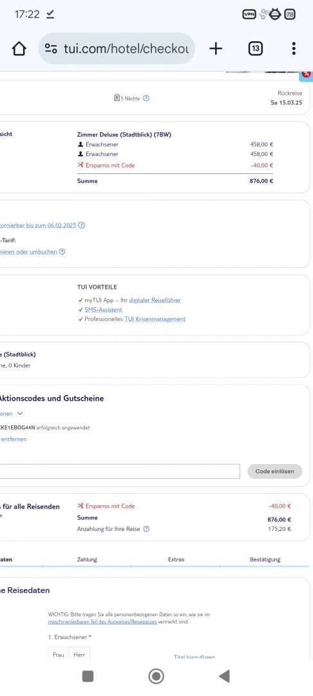Screen dimensions: 313x696
Task: Go to the Bestätigung step tab
Action: [x=265, y=559]
